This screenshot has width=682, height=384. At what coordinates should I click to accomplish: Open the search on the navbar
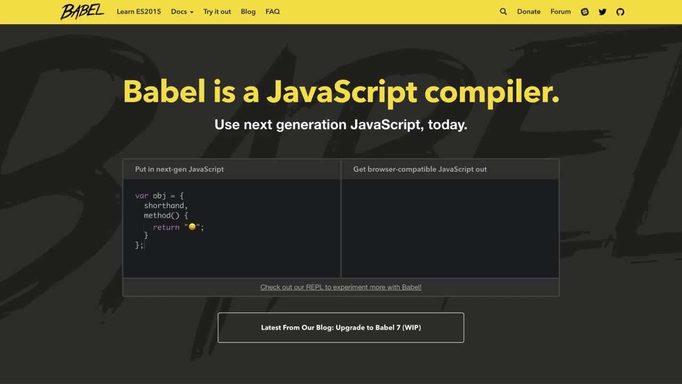click(503, 11)
